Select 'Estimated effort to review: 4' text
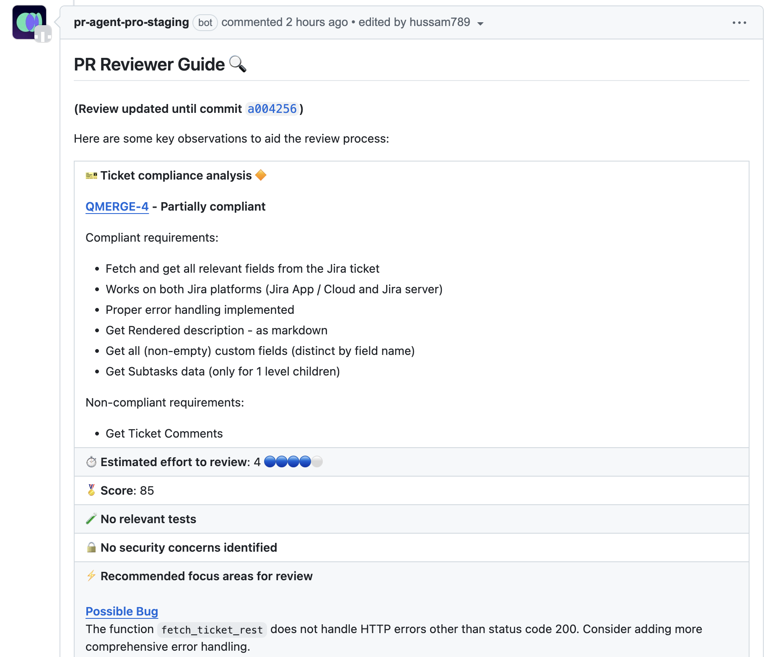This screenshot has height=657, width=773. tap(181, 462)
